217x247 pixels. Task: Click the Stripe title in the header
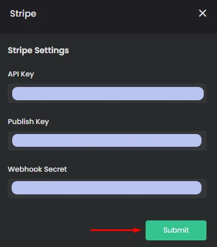click(23, 14)
